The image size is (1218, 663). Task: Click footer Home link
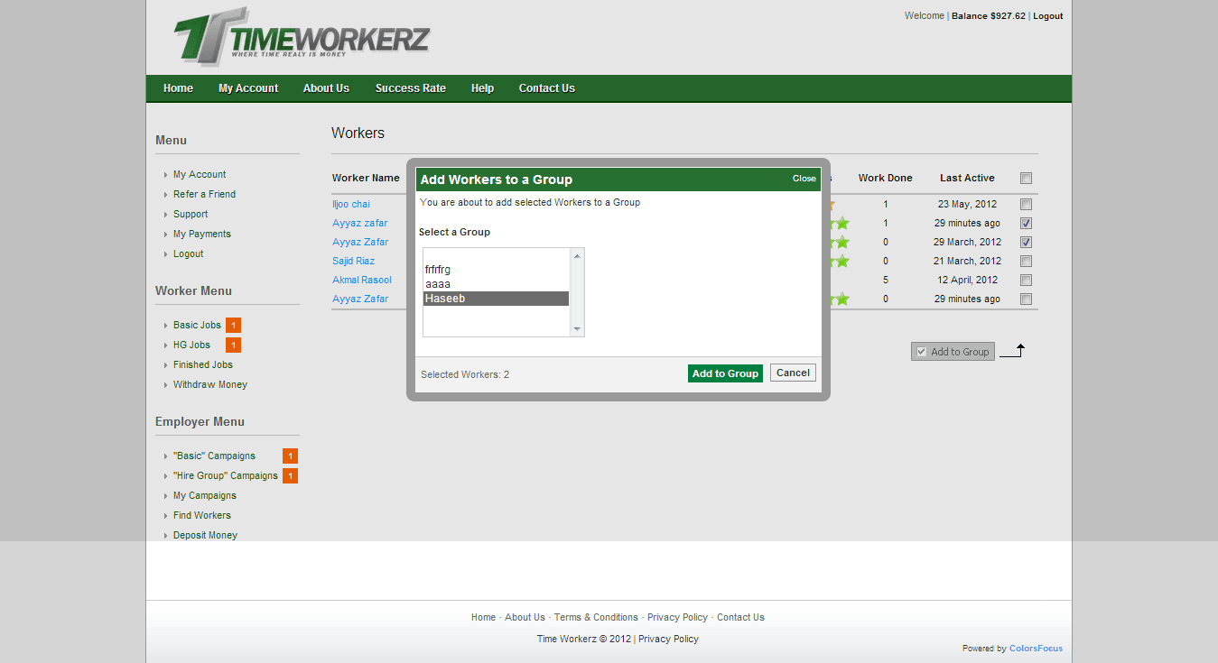[483, 618]
